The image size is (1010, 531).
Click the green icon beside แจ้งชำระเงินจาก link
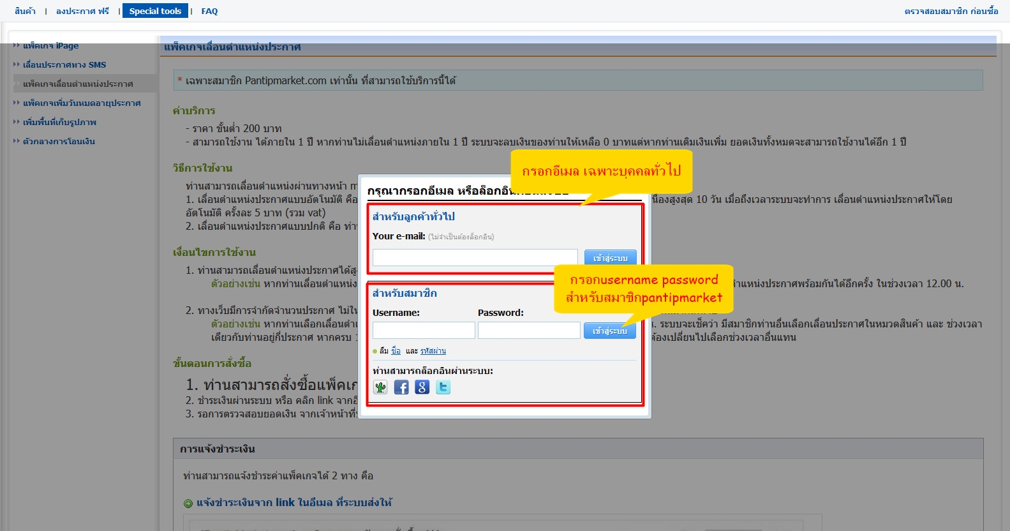(x=188, y=504)
